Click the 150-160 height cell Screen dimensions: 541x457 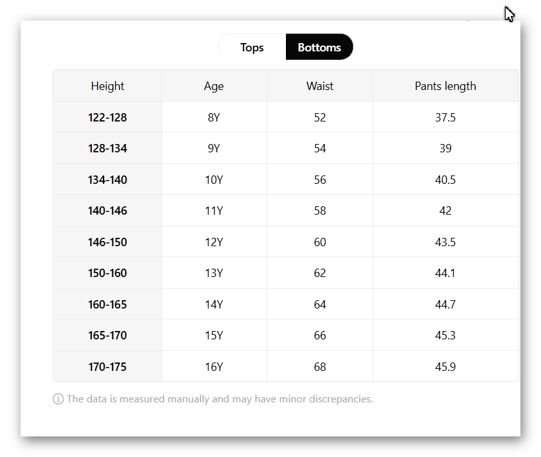point(107,273)
